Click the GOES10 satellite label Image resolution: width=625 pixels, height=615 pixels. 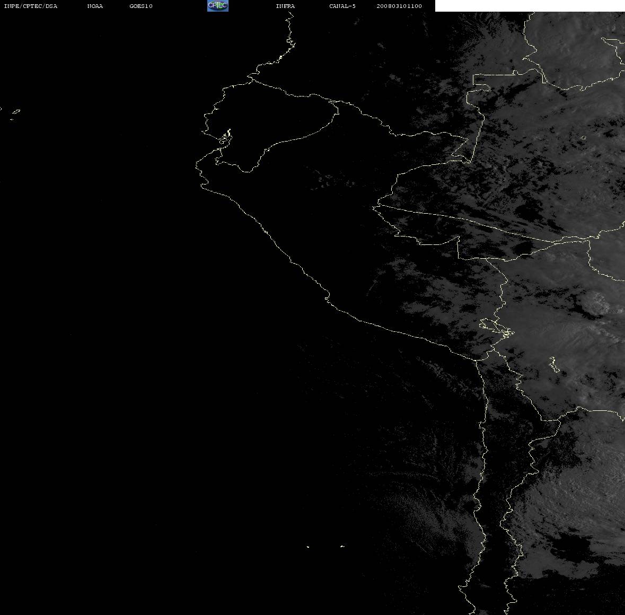point(141,6)
